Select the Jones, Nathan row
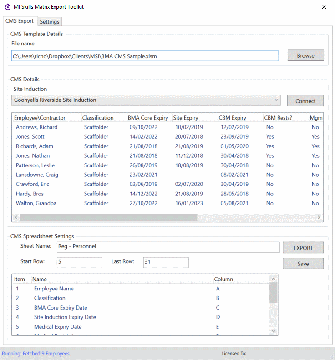This screenshot has height=360, width=335. [x=167, y=155]
